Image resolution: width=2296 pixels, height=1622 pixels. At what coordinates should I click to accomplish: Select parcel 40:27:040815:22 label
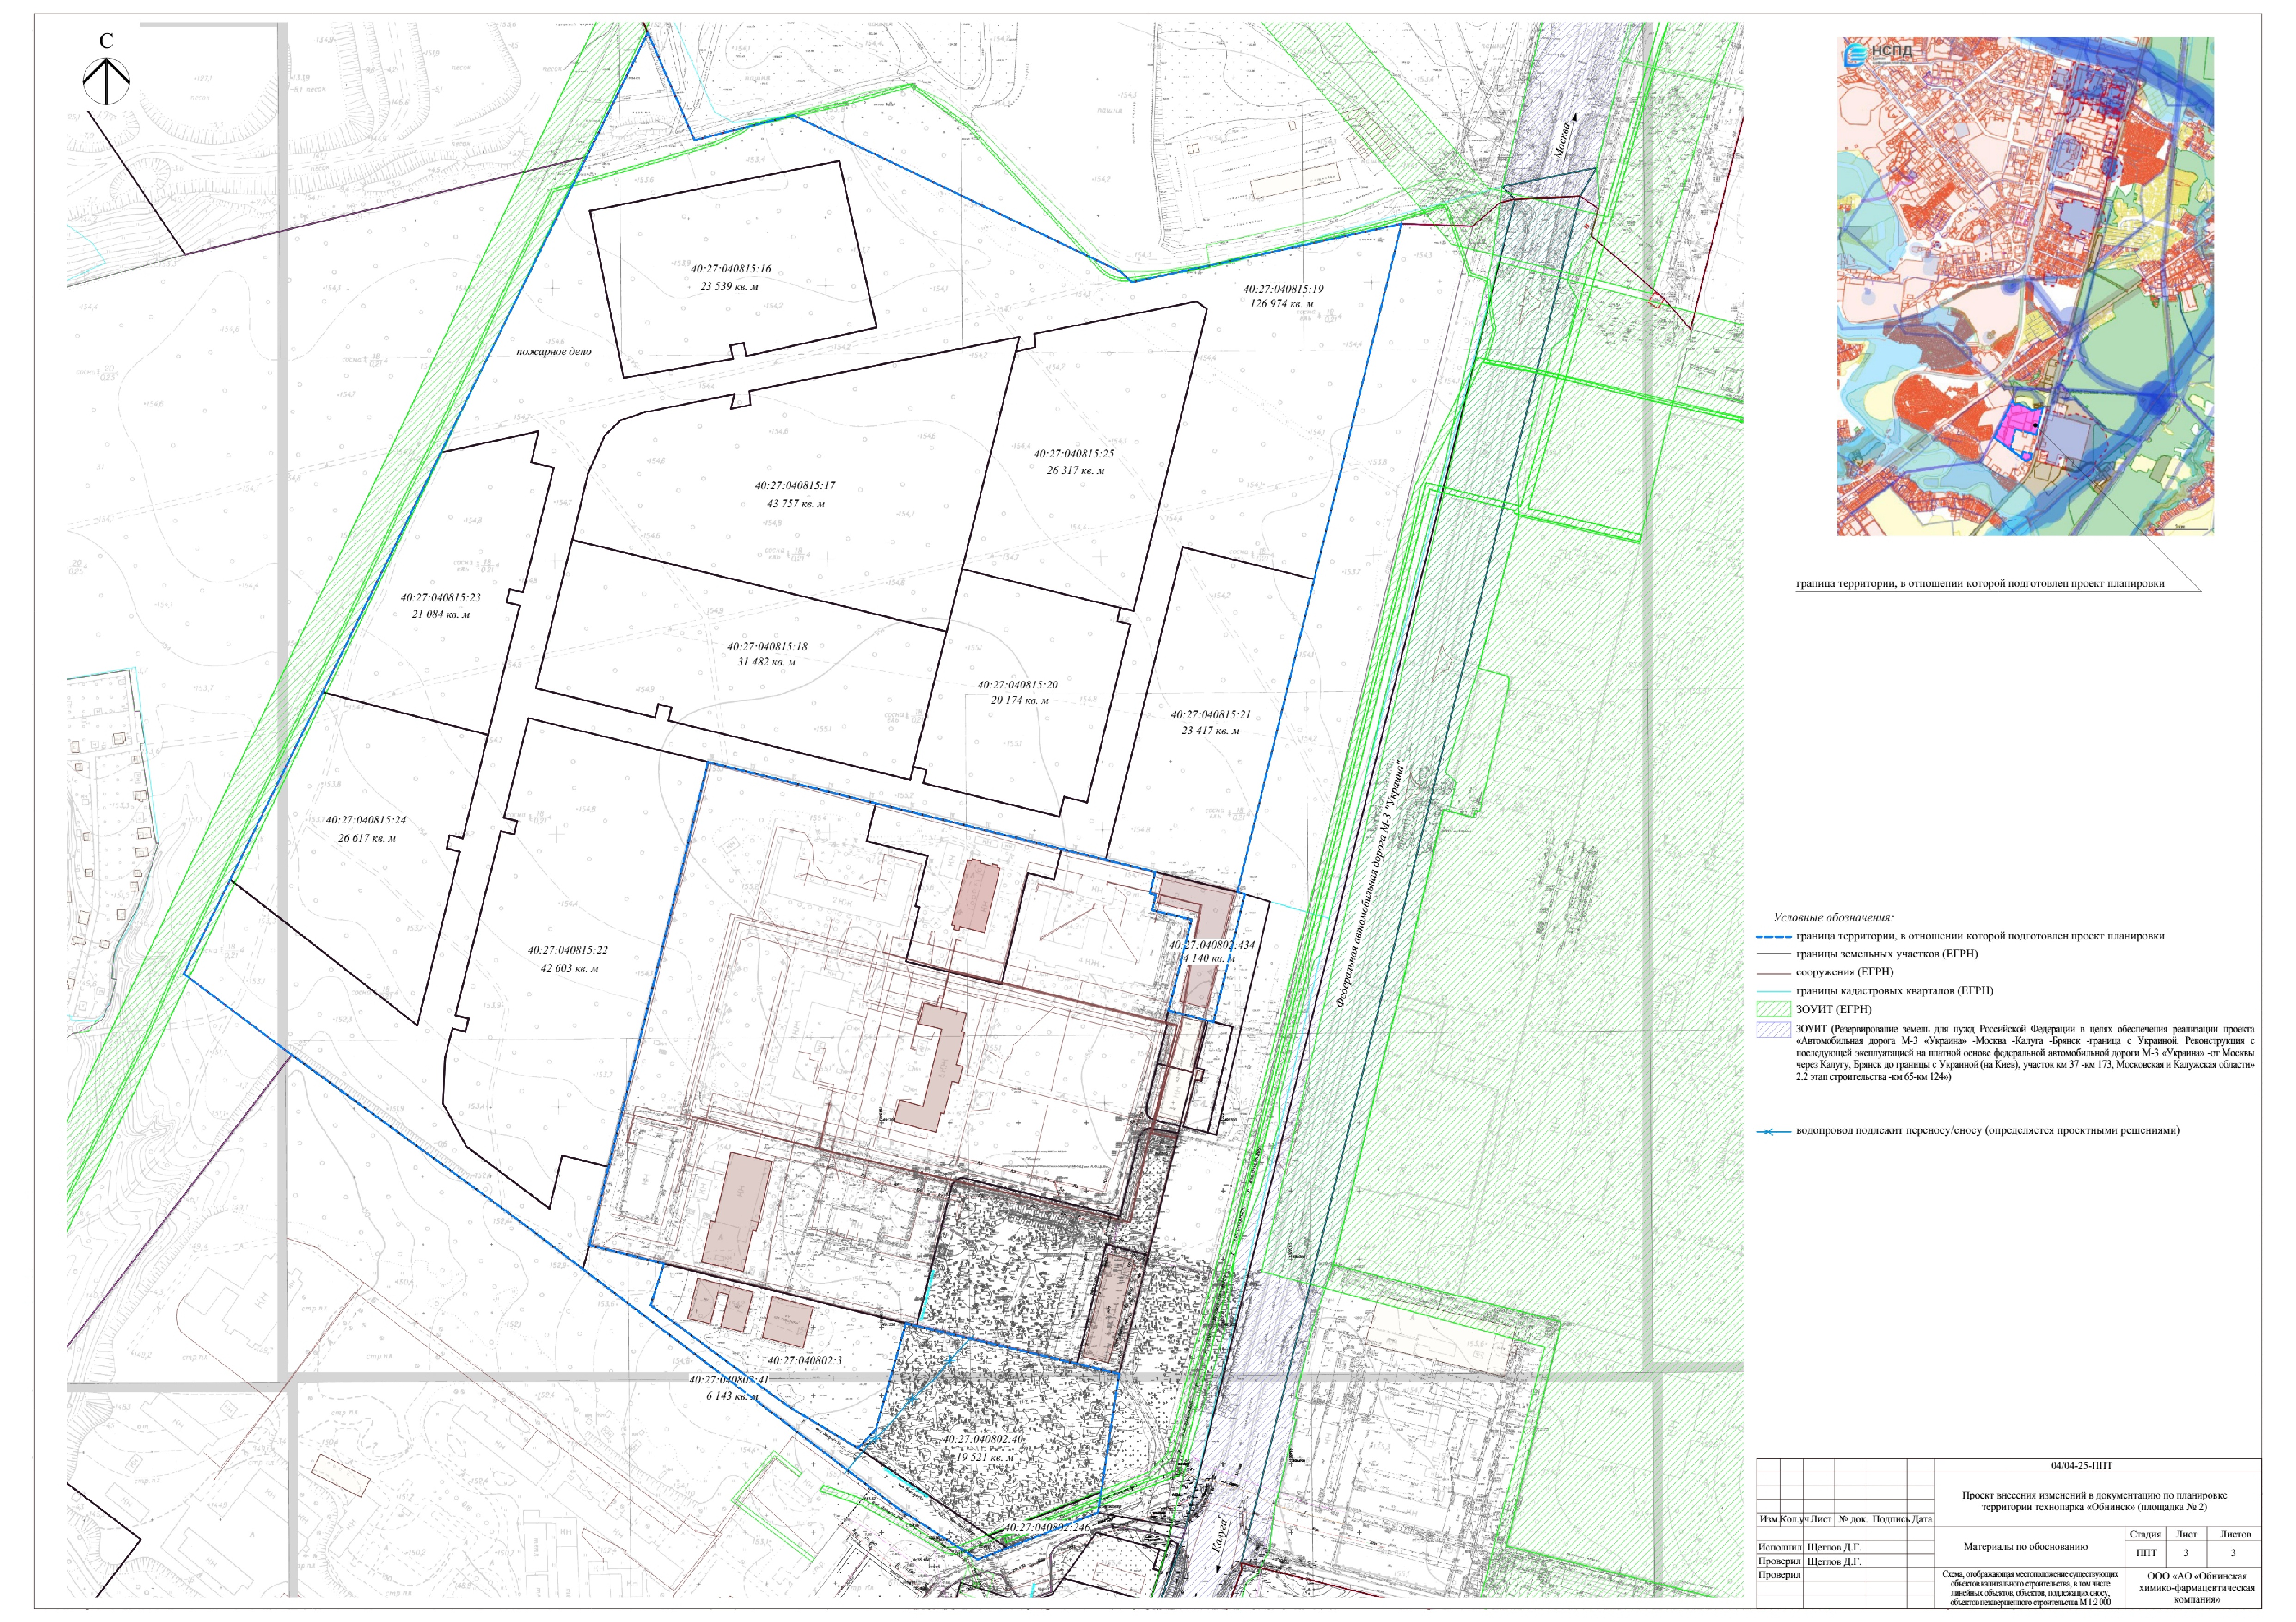point(567,950)
